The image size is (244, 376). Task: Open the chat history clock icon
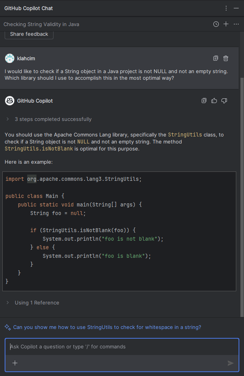pos(216,24)
